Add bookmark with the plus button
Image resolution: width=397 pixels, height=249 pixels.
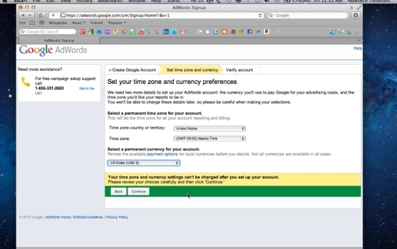[x=53, y=15]
